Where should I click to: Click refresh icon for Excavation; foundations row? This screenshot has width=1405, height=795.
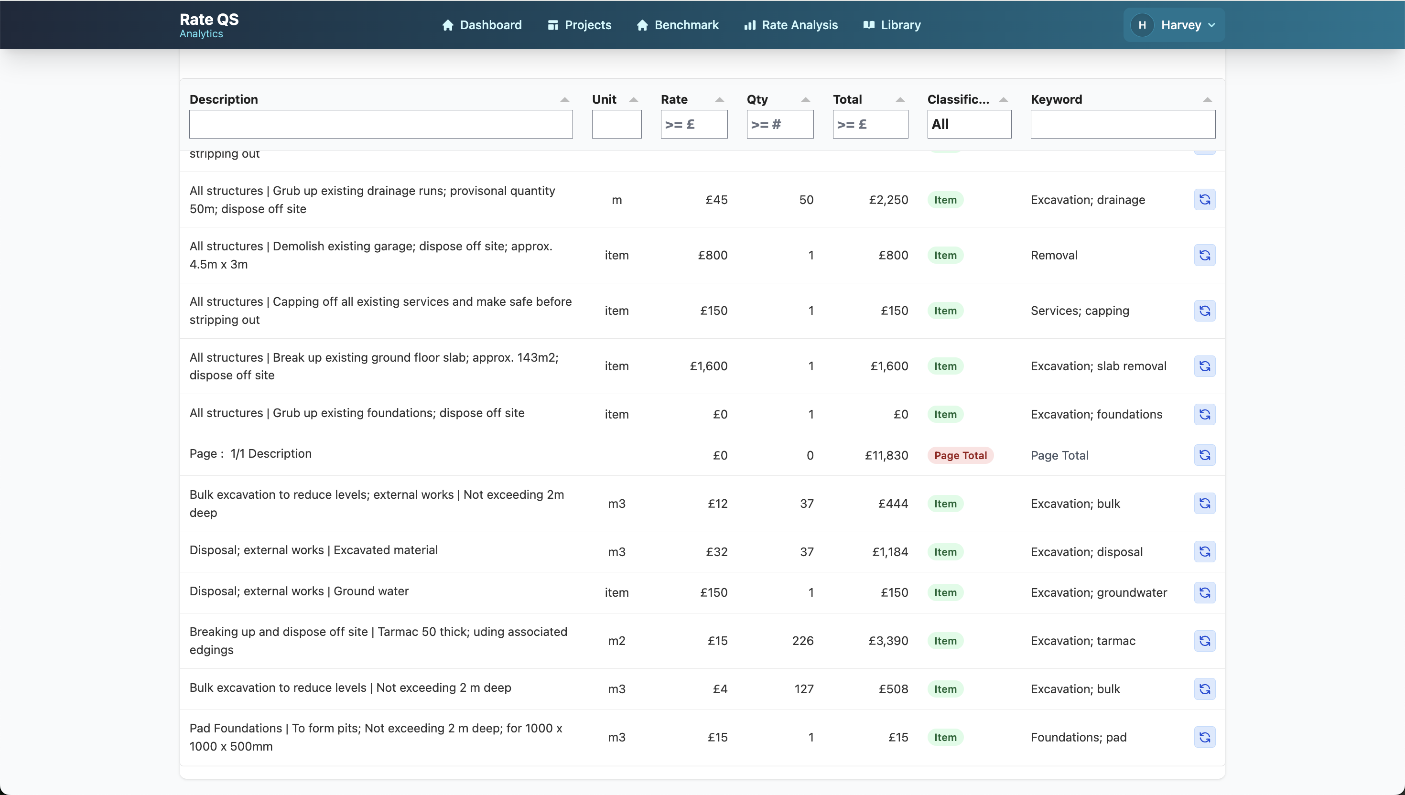pos(1205,414)
